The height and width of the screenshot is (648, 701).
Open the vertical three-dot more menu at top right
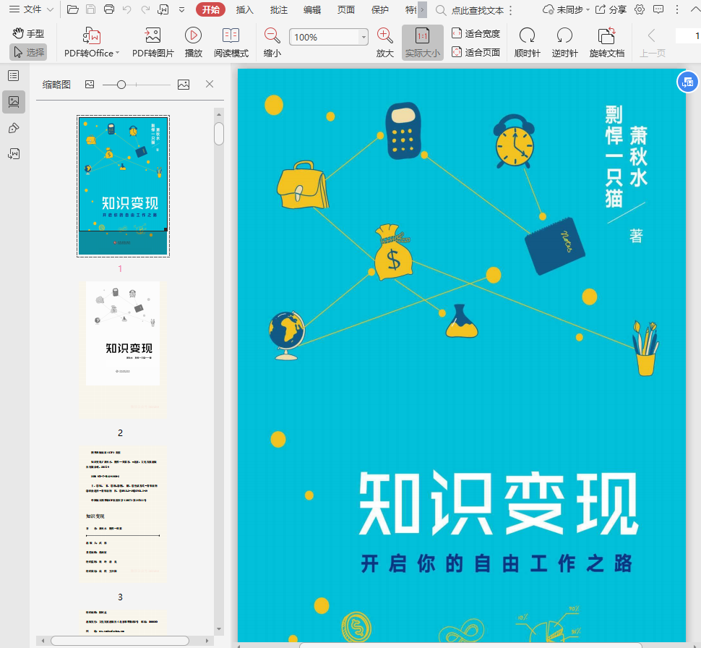(677, 9)
